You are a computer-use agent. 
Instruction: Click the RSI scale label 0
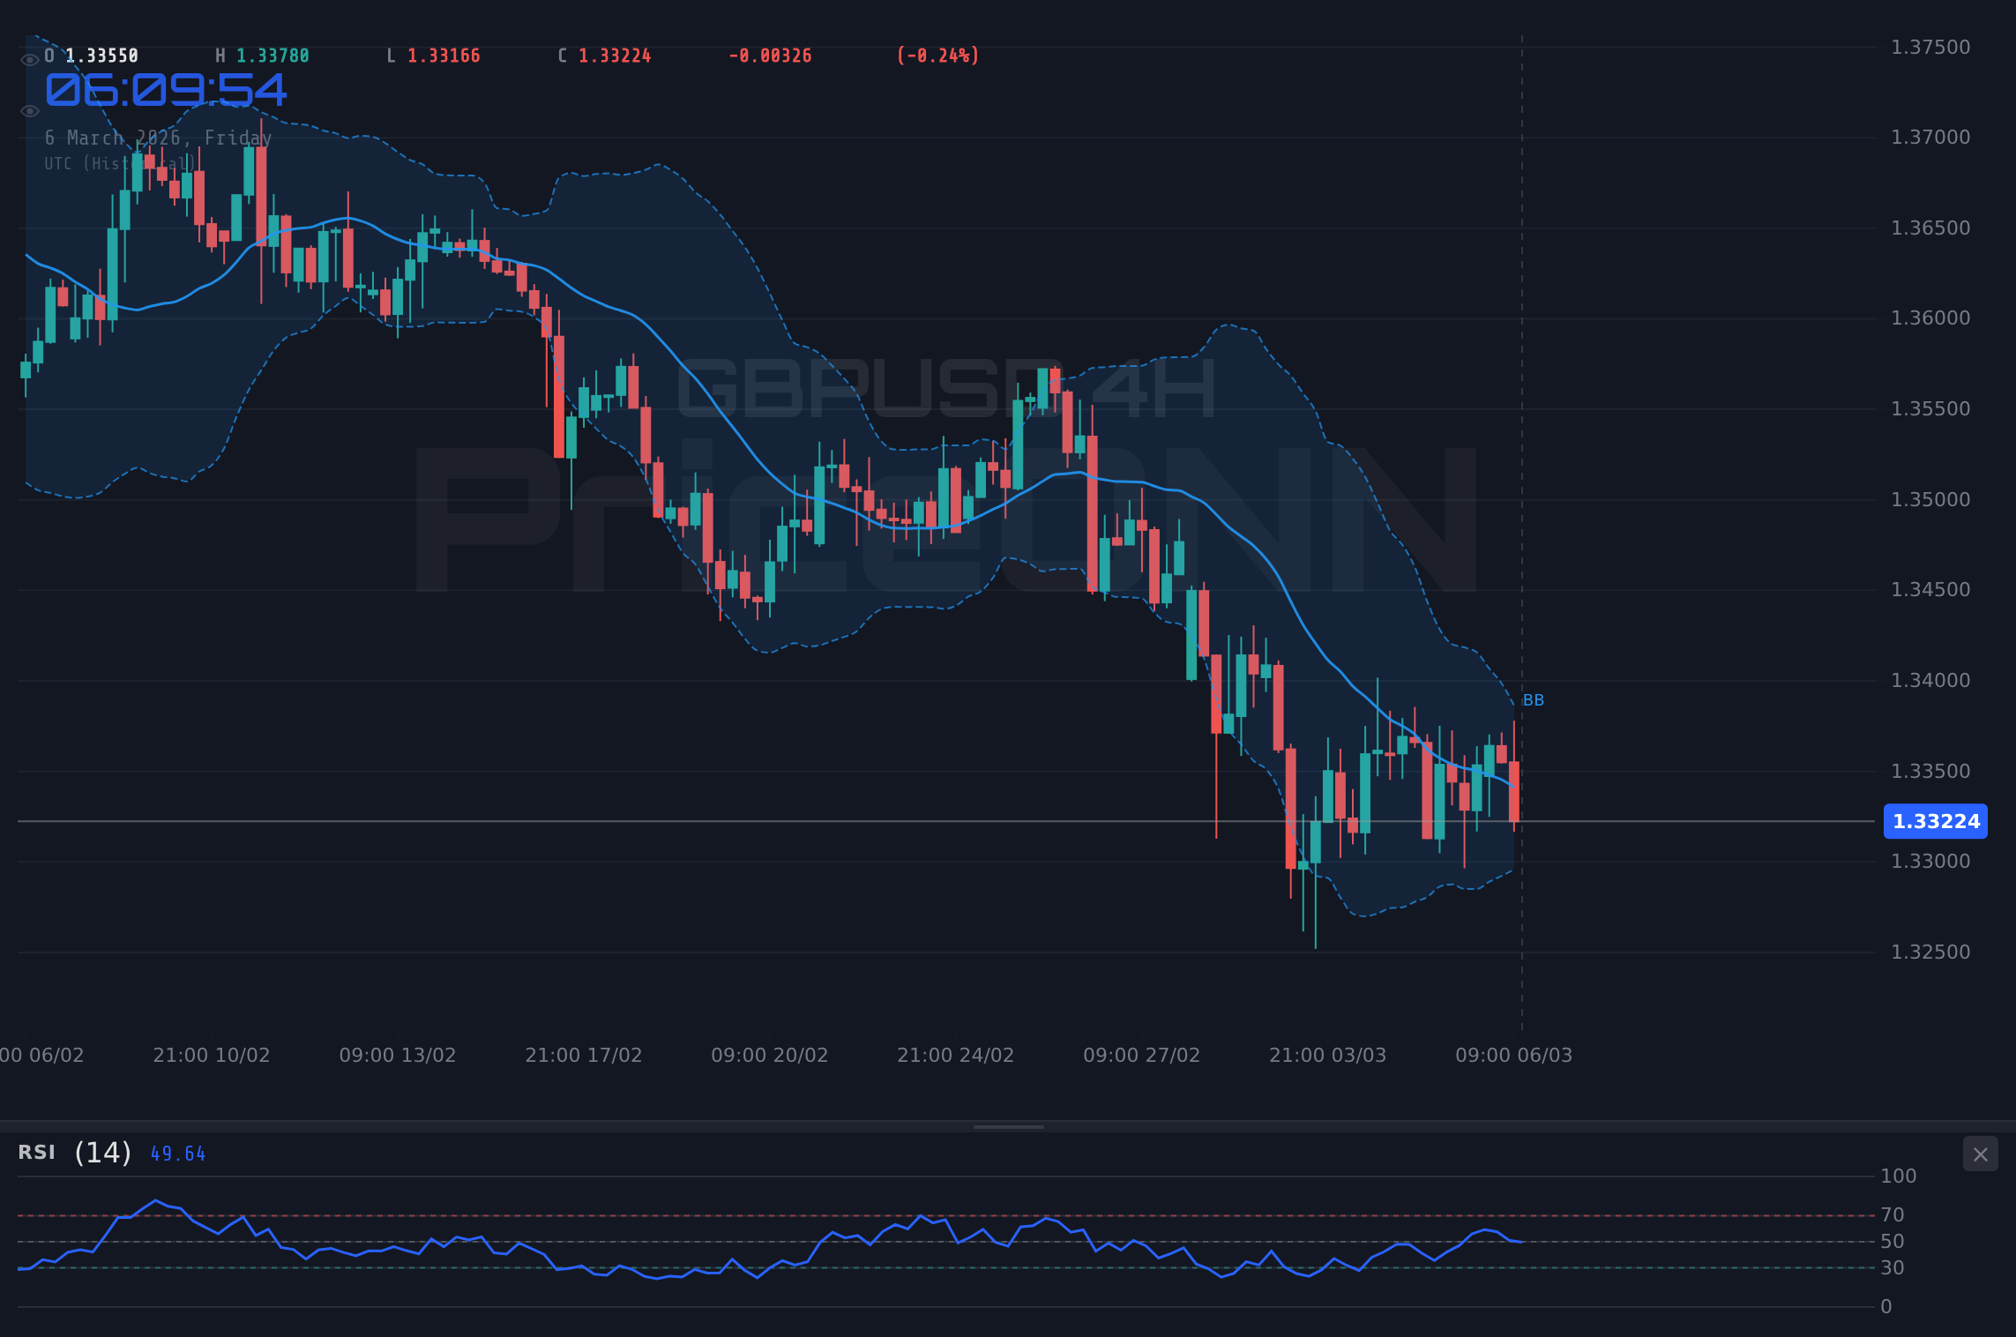point(1886,1307)
